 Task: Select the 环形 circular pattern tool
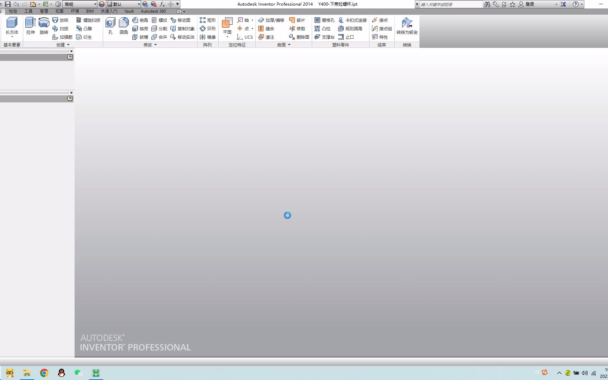click(x=208, y=28)
